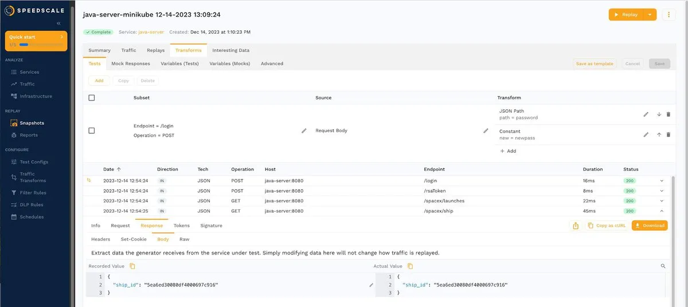Delete the JSON Path transform with trash icon
This screenshot has height=307, width=688.
(668, 114)
